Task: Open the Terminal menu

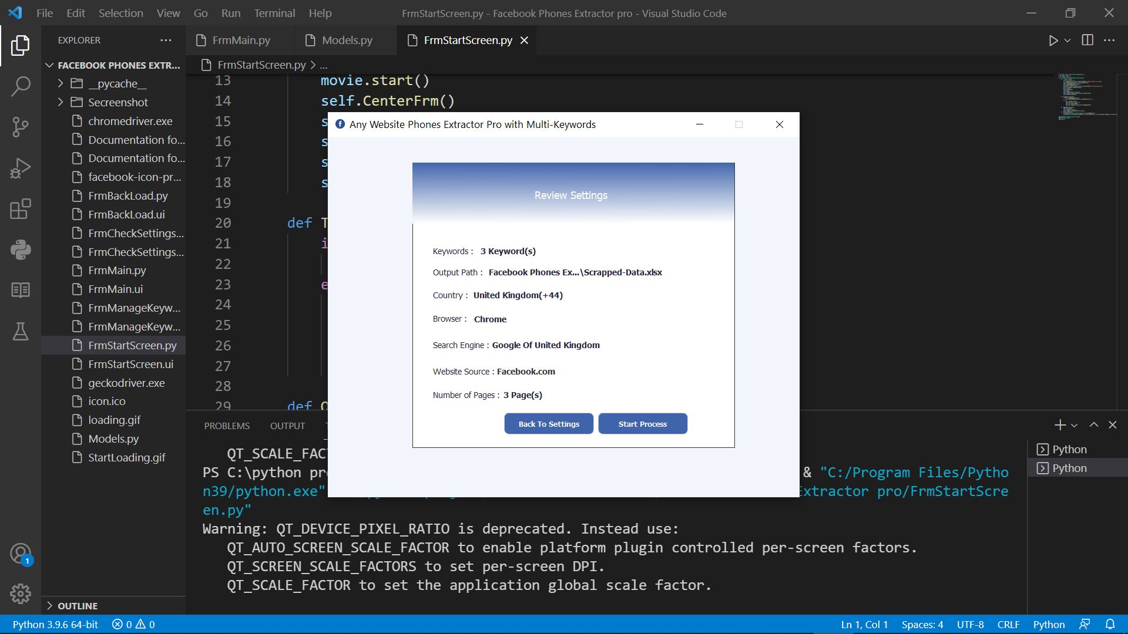Action: click(274, 13)
